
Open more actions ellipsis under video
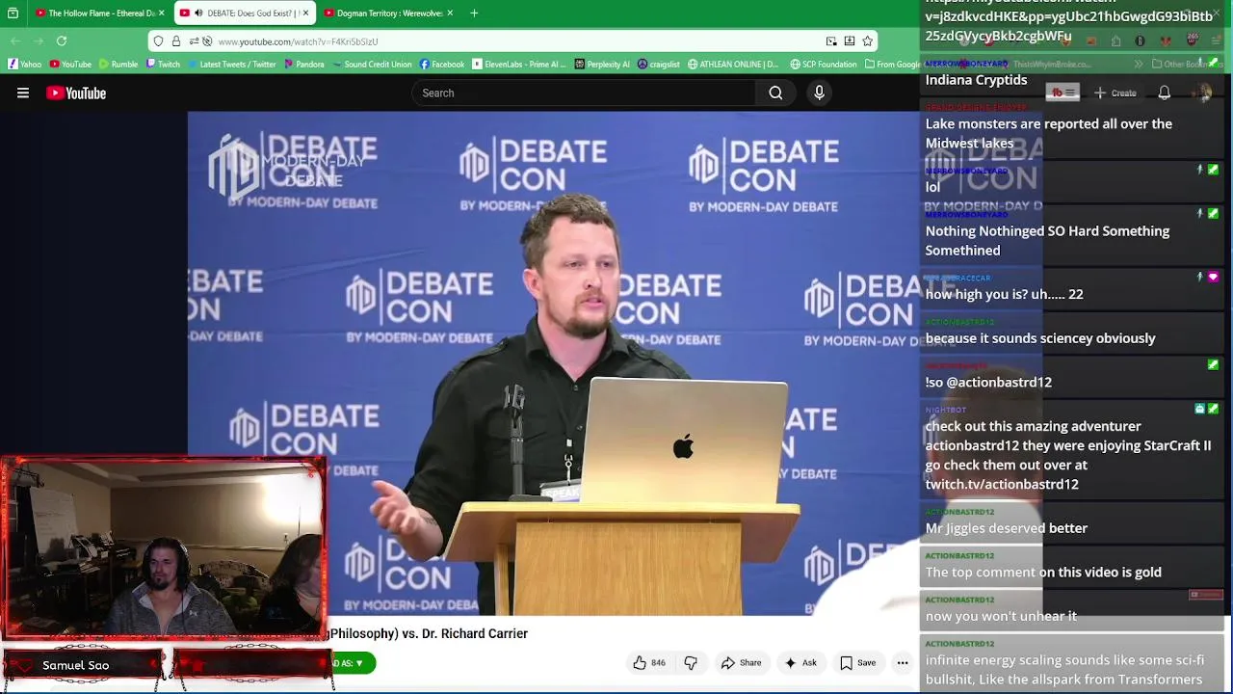point(903,663)
